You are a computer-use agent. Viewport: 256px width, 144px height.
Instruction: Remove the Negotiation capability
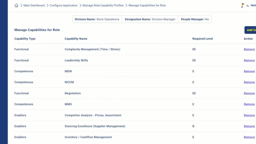click(249, 93)
